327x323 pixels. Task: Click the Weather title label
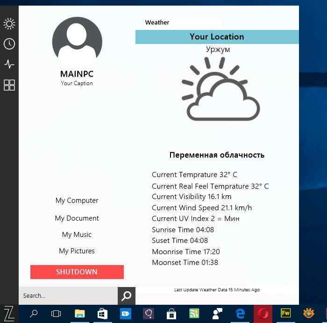[x=157, y=22]
